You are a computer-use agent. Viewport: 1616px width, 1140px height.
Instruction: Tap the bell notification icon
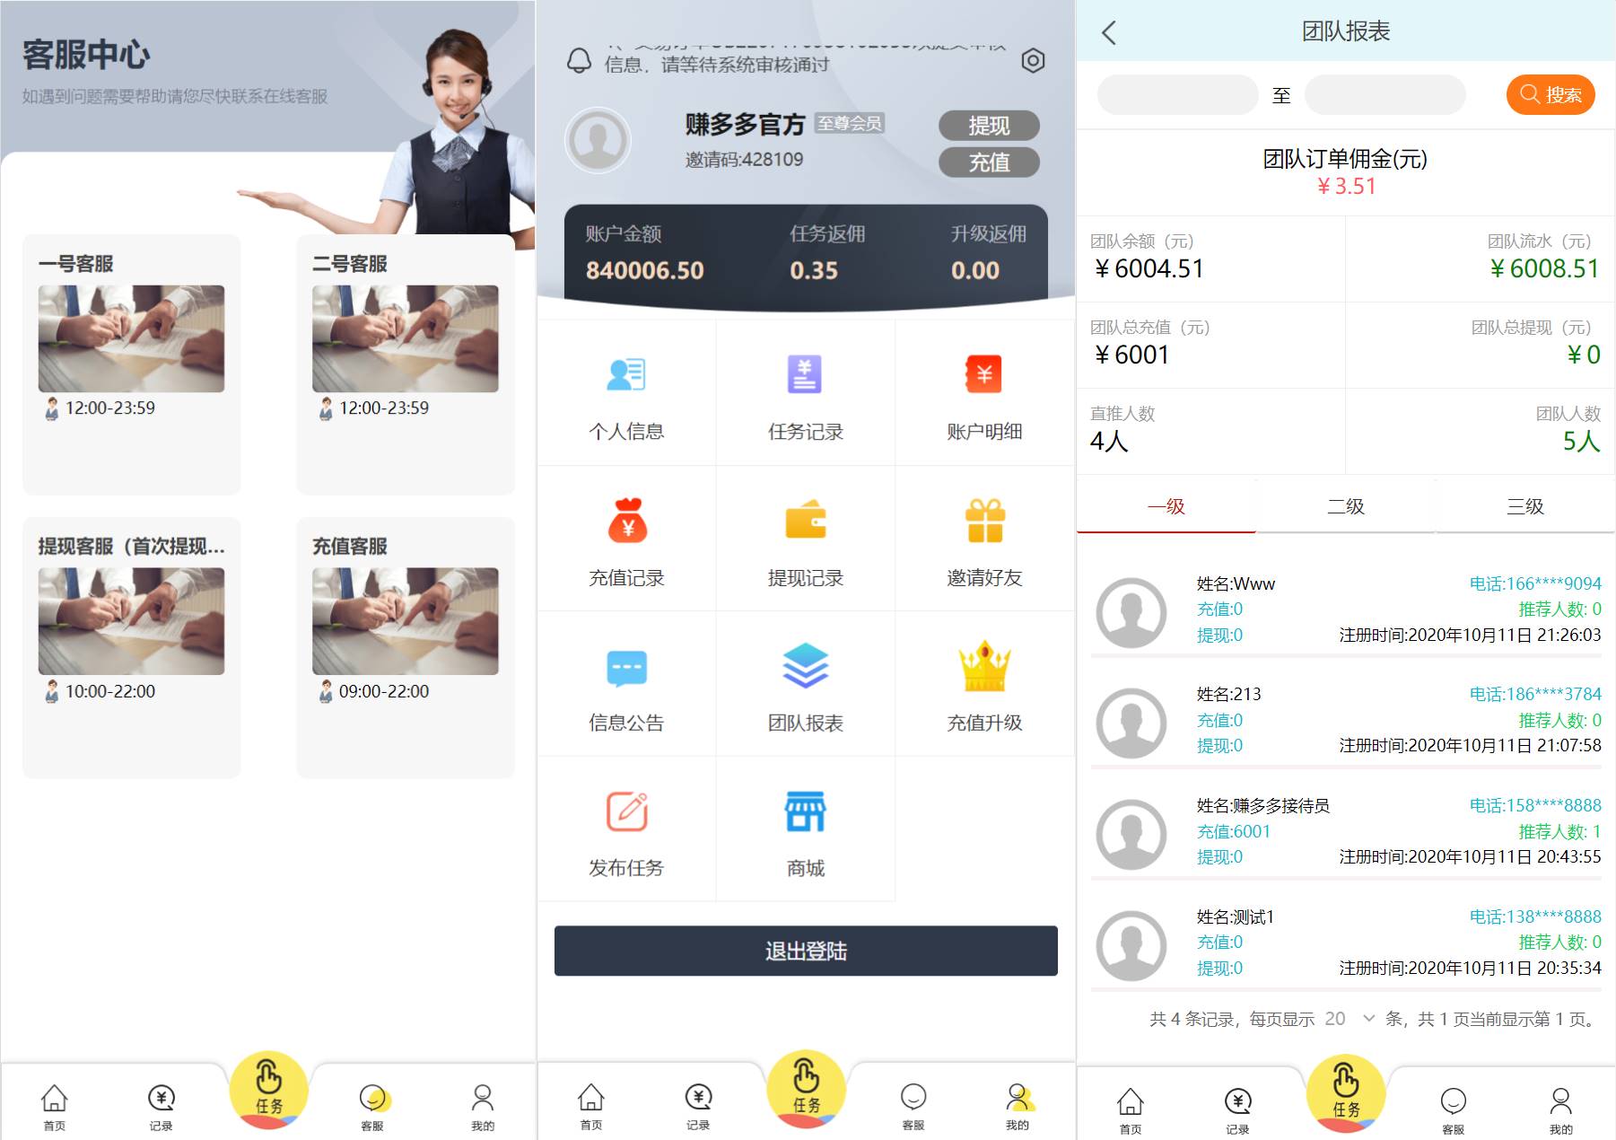click(x=580, y=60)
